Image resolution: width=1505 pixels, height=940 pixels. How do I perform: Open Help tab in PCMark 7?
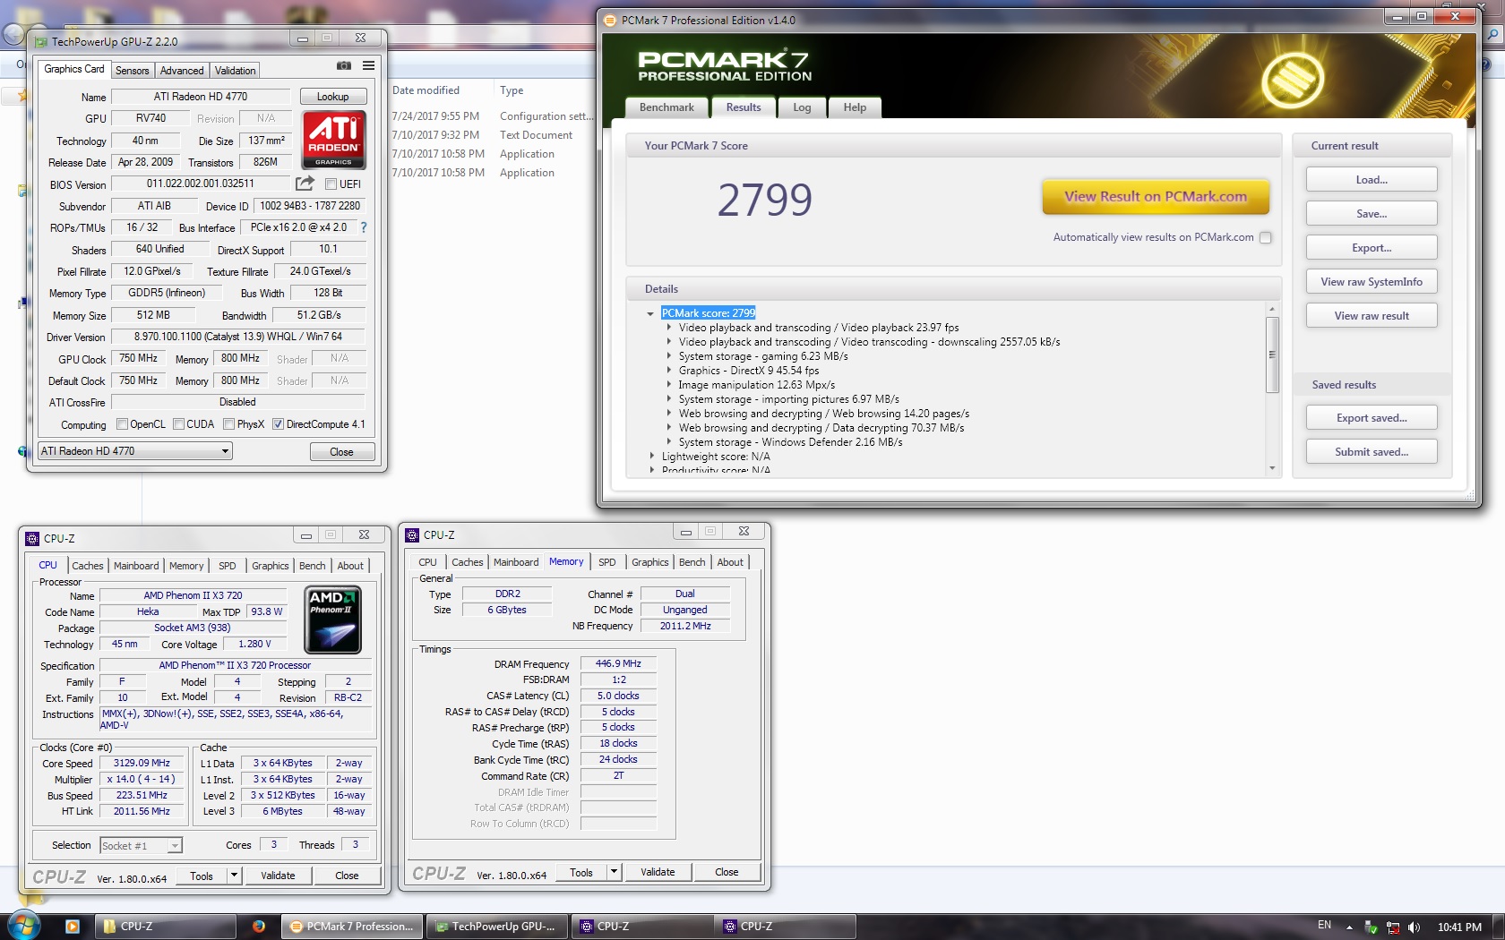[855, 107]
